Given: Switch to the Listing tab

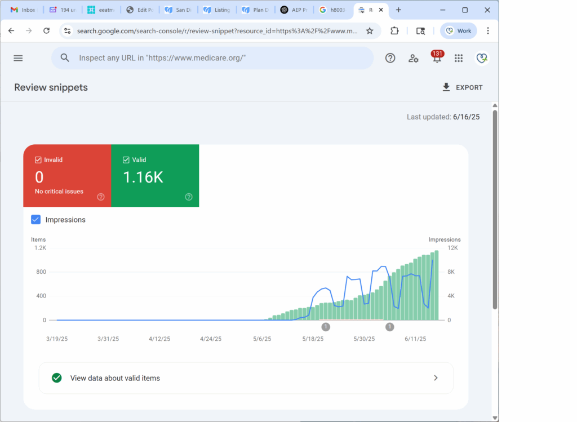Looking at the screenshot, I should click(x=218, y=10).
